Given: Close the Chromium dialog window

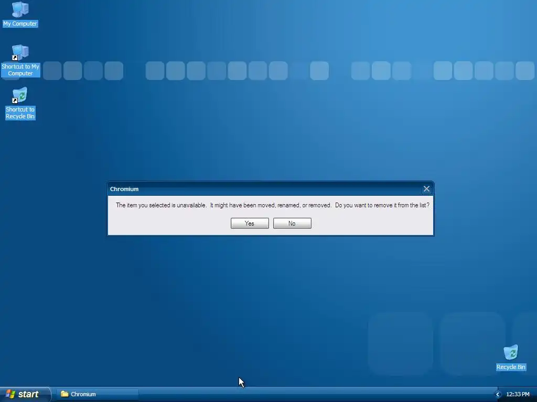Looking at the screenshot, I should click(x=426, y=188).
